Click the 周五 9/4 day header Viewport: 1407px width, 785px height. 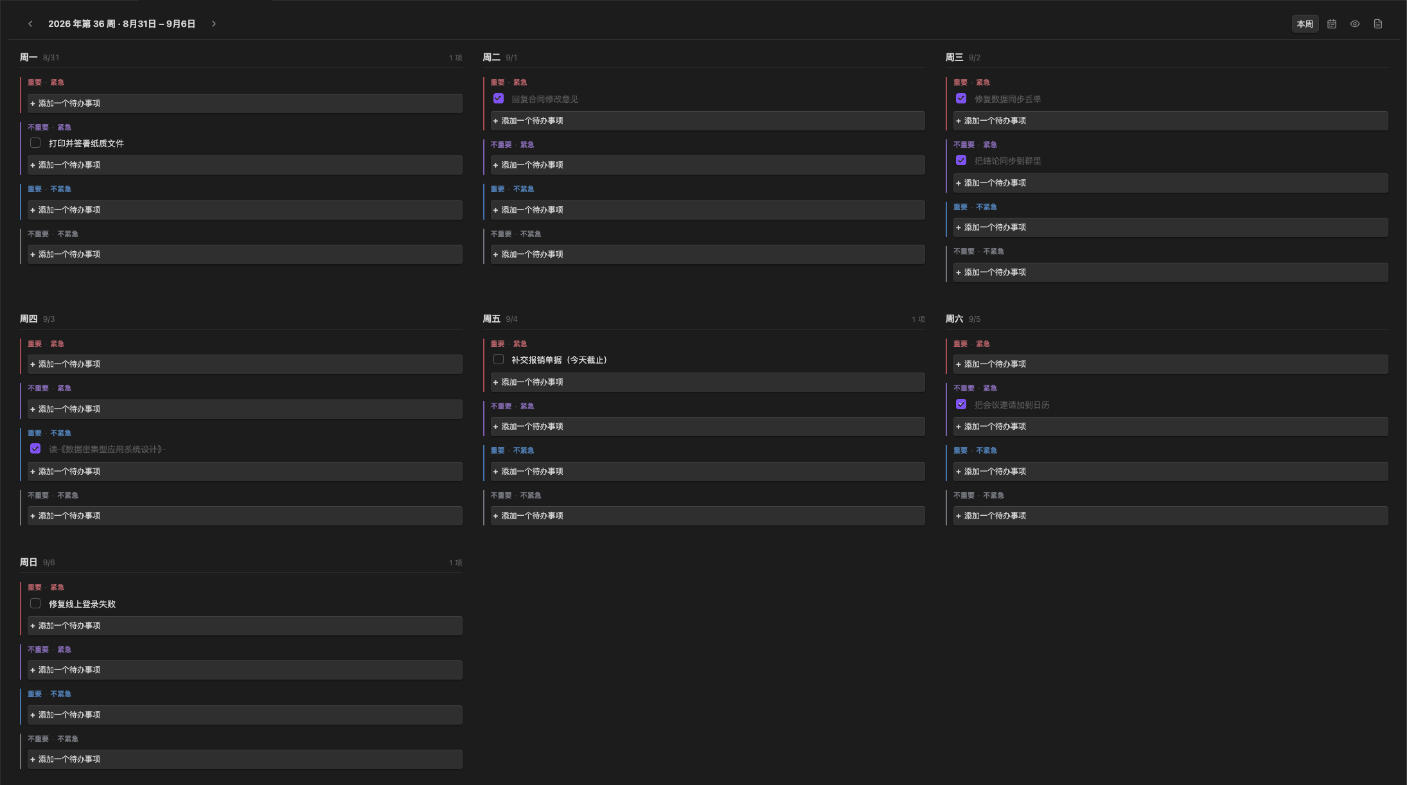coord(500,319)
